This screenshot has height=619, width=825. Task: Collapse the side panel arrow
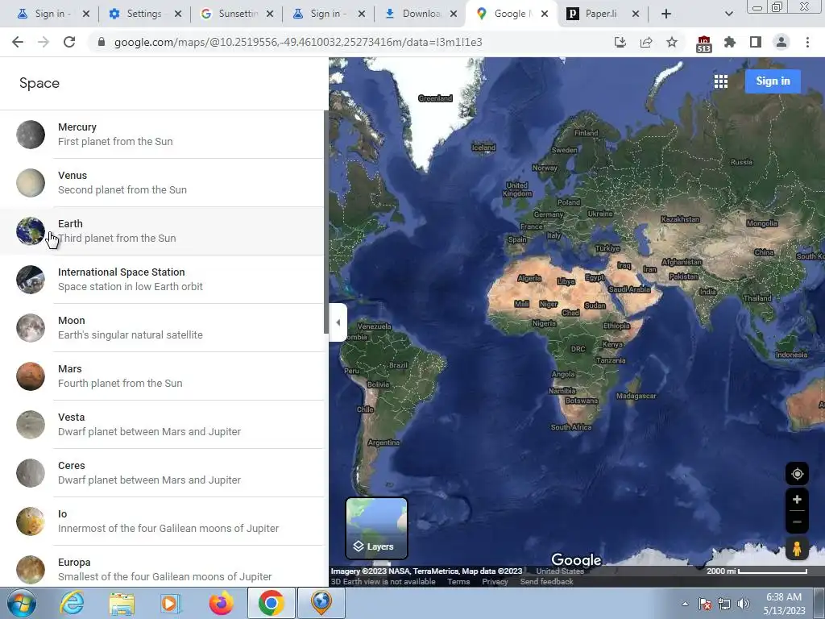[x=338, y=322]
